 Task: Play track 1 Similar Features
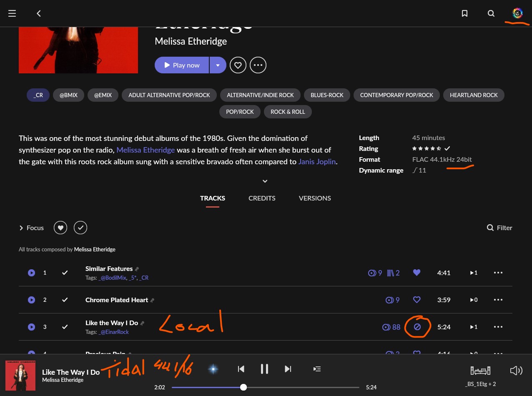(31, 273)
